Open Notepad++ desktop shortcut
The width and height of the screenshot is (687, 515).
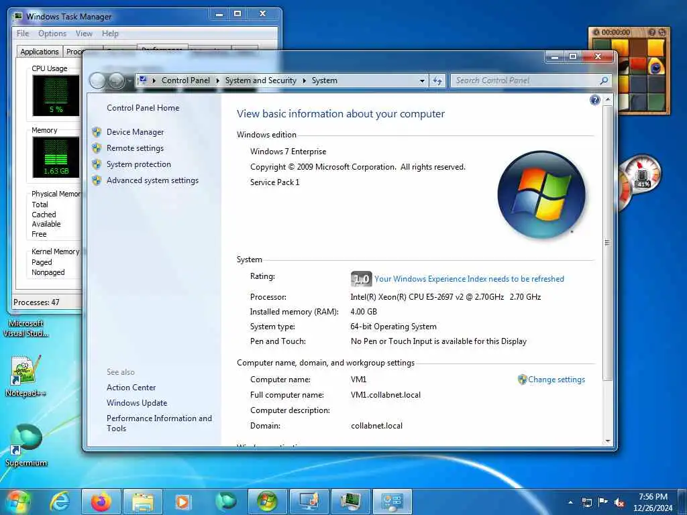pyautogui.click(x=25, y=376)
